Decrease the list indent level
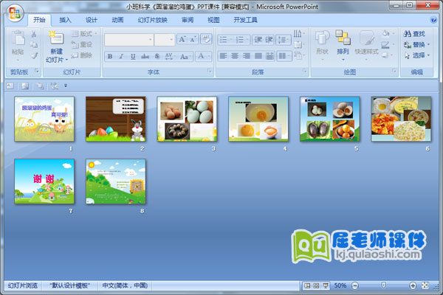 click(258, 40)
